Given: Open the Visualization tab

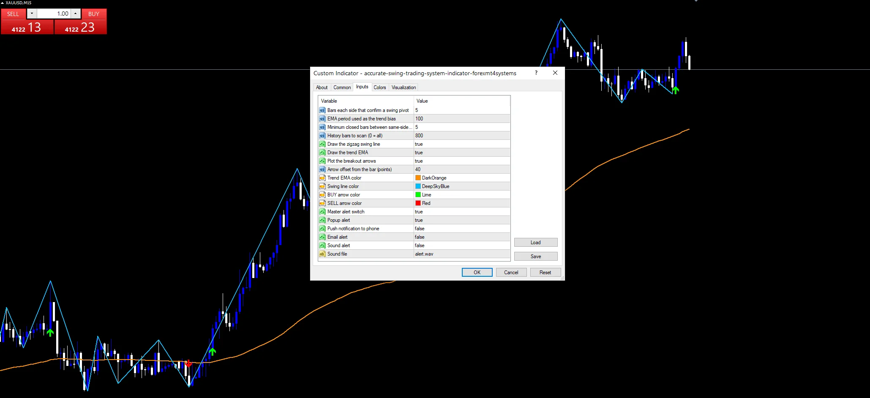Looking at the screenshot, I should coord(404,87).
